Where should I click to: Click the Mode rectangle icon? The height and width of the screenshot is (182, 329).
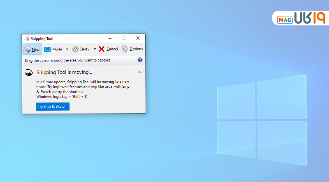pyautogui.click(x=47, y=49)
